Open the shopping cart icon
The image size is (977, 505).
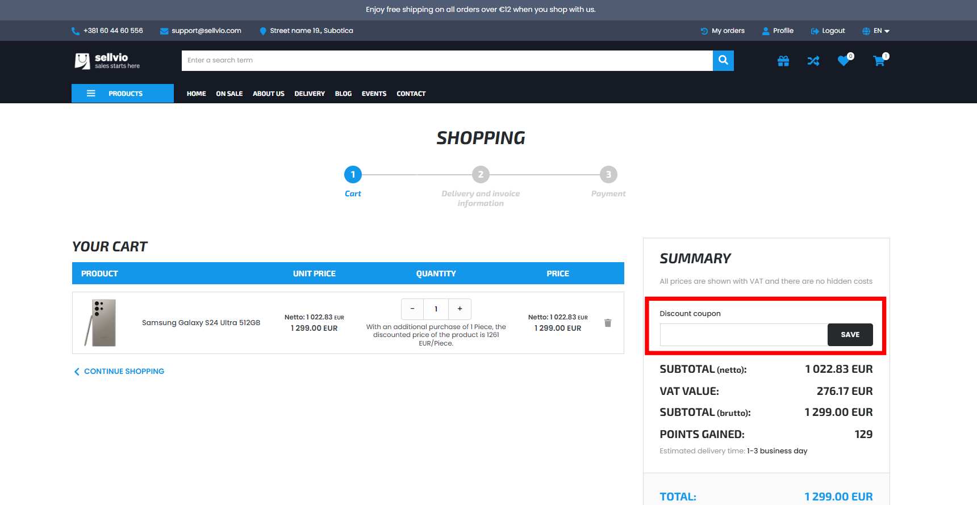coord(879,61)
